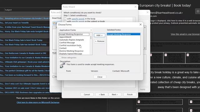Screen dimensions: 200x112
Task: Close the Rules and Alerts dialog
Action: point(147,12)
